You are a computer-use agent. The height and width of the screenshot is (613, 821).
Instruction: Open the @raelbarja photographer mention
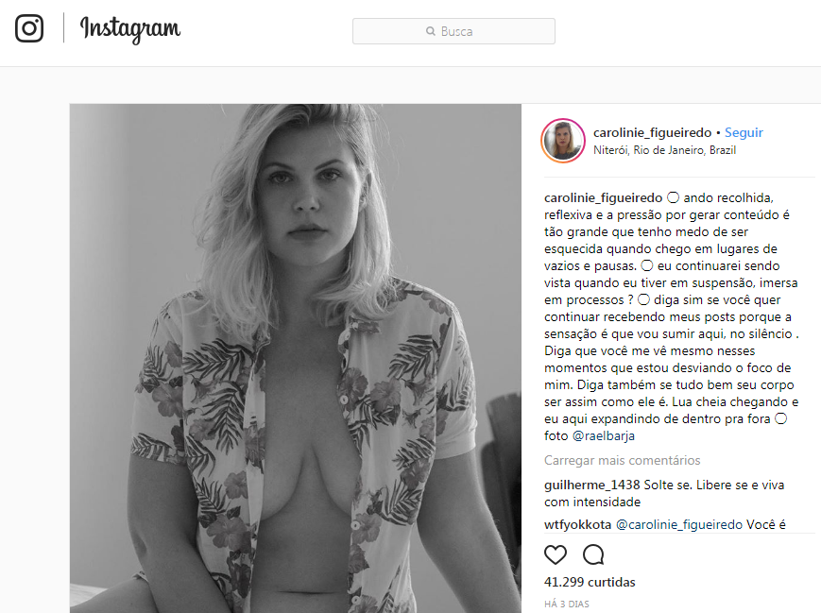point(603,435)
